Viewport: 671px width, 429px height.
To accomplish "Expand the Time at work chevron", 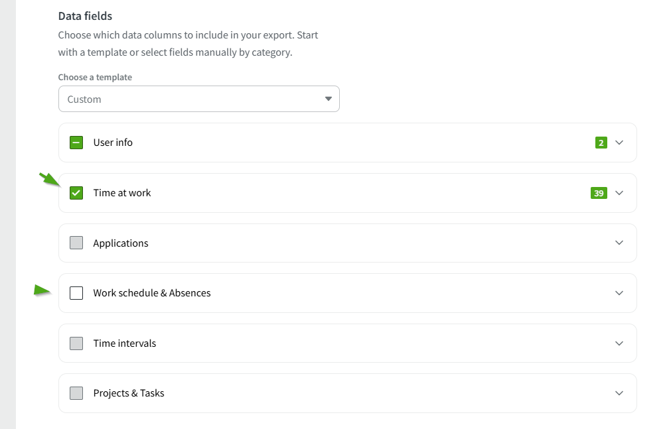I will coord(619,193).
